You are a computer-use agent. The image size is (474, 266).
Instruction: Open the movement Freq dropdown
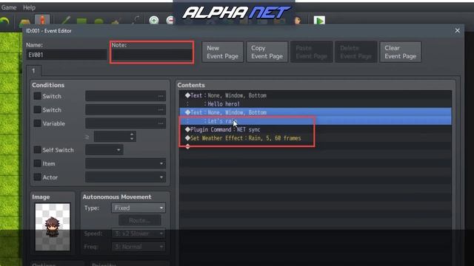point(138,247)
